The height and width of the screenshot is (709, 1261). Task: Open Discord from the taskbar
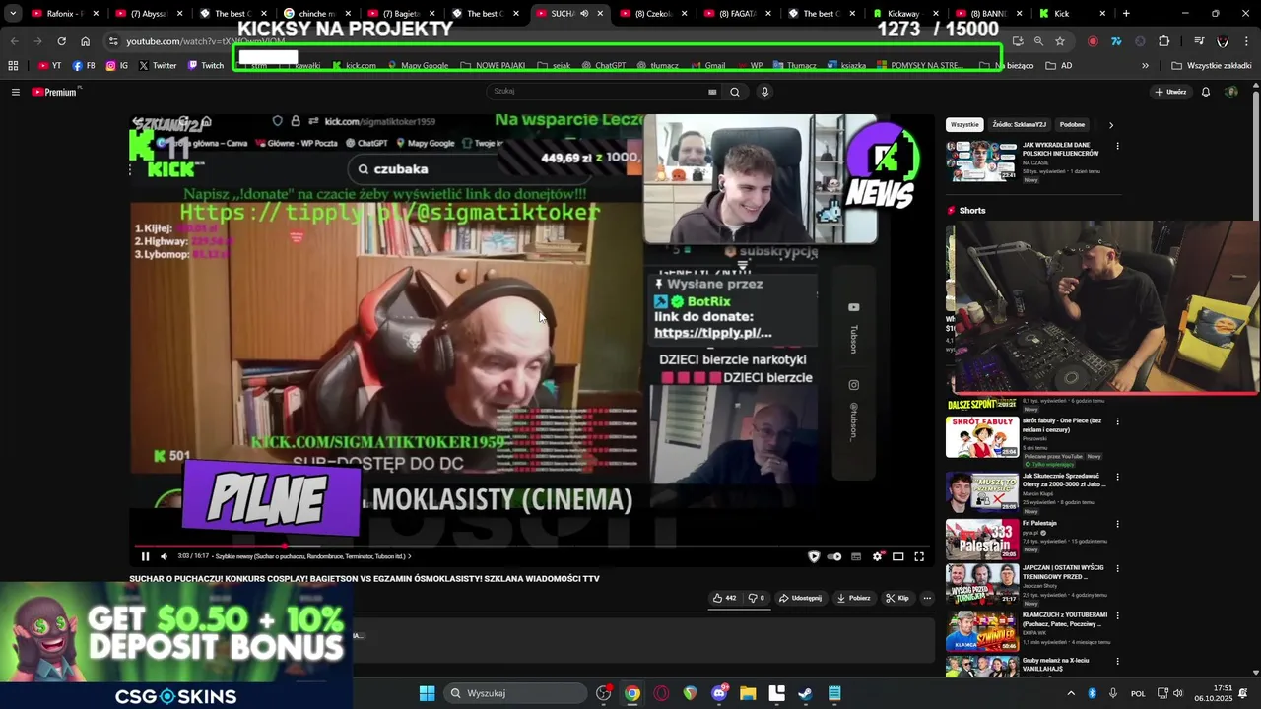coord(719,693)
